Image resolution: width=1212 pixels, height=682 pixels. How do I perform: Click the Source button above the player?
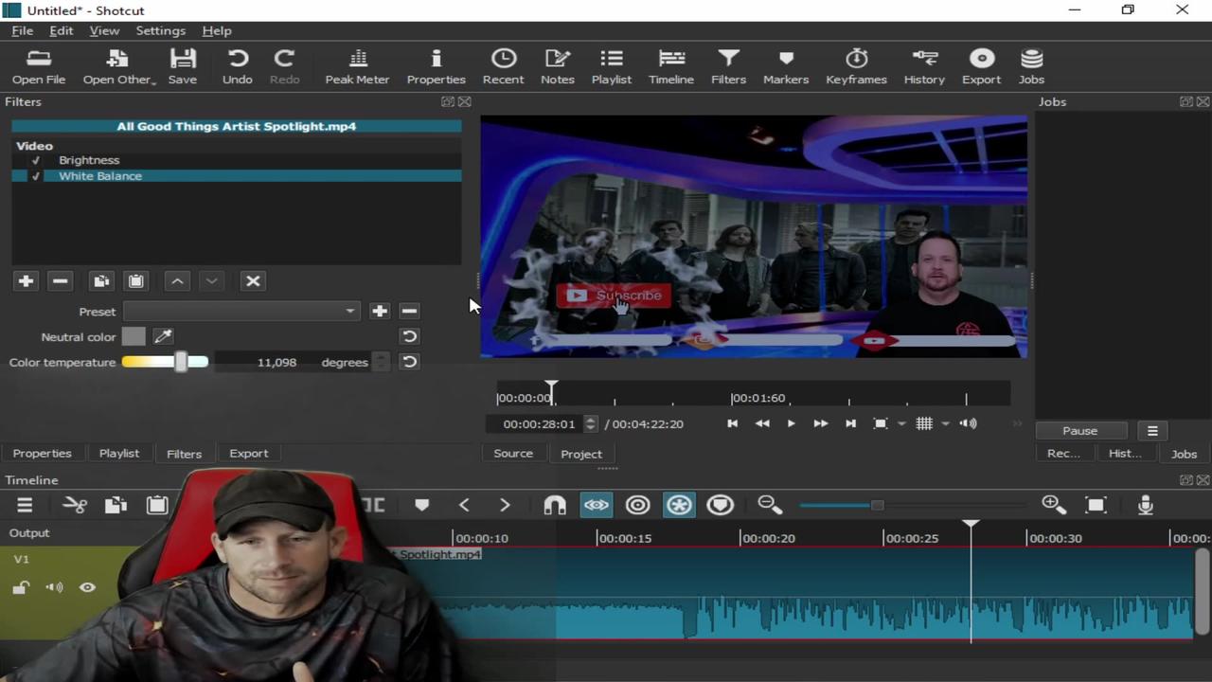(x=513, y=453)
